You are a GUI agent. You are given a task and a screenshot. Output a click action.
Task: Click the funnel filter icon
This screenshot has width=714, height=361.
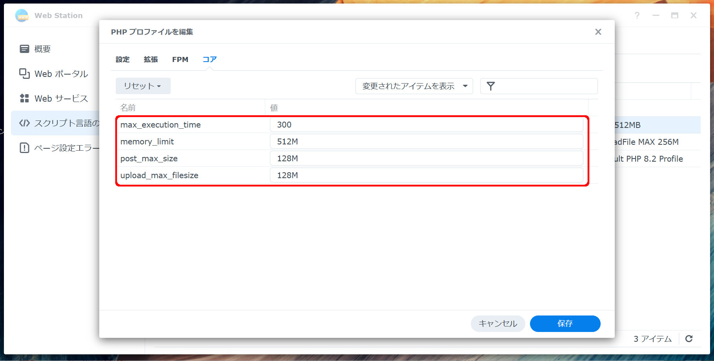[491, 86]
